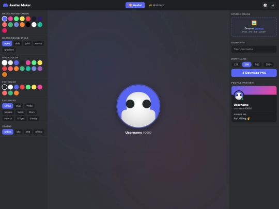This screenshot has width=279, height=209.
Task: Pick the orange eye color swatch
Action: tap(17, 93)
